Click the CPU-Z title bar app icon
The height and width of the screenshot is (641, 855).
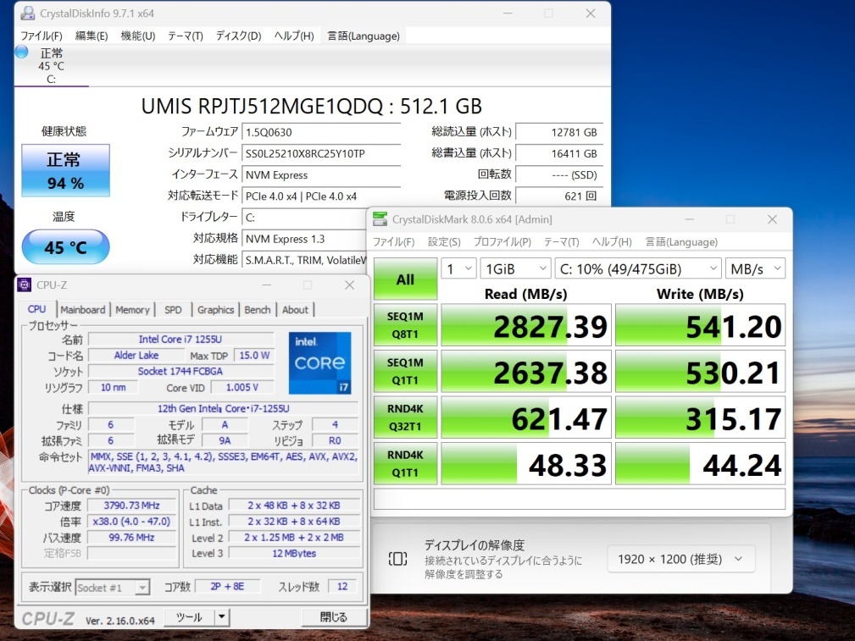pos(25,285)
